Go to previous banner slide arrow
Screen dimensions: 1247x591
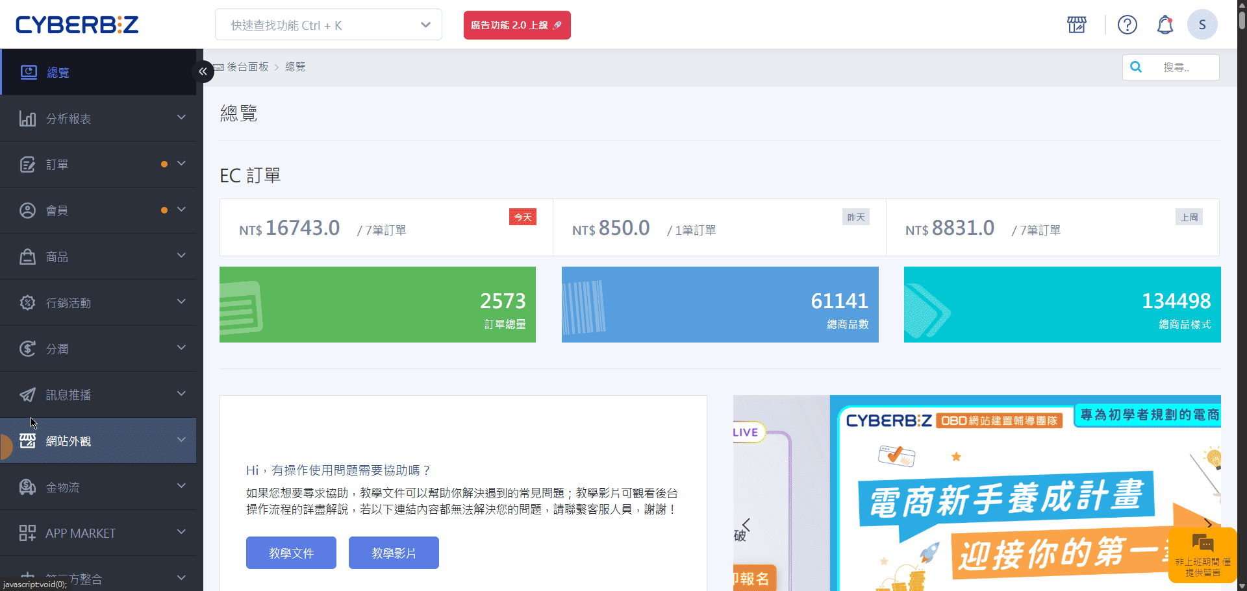[x=746, y=524]
